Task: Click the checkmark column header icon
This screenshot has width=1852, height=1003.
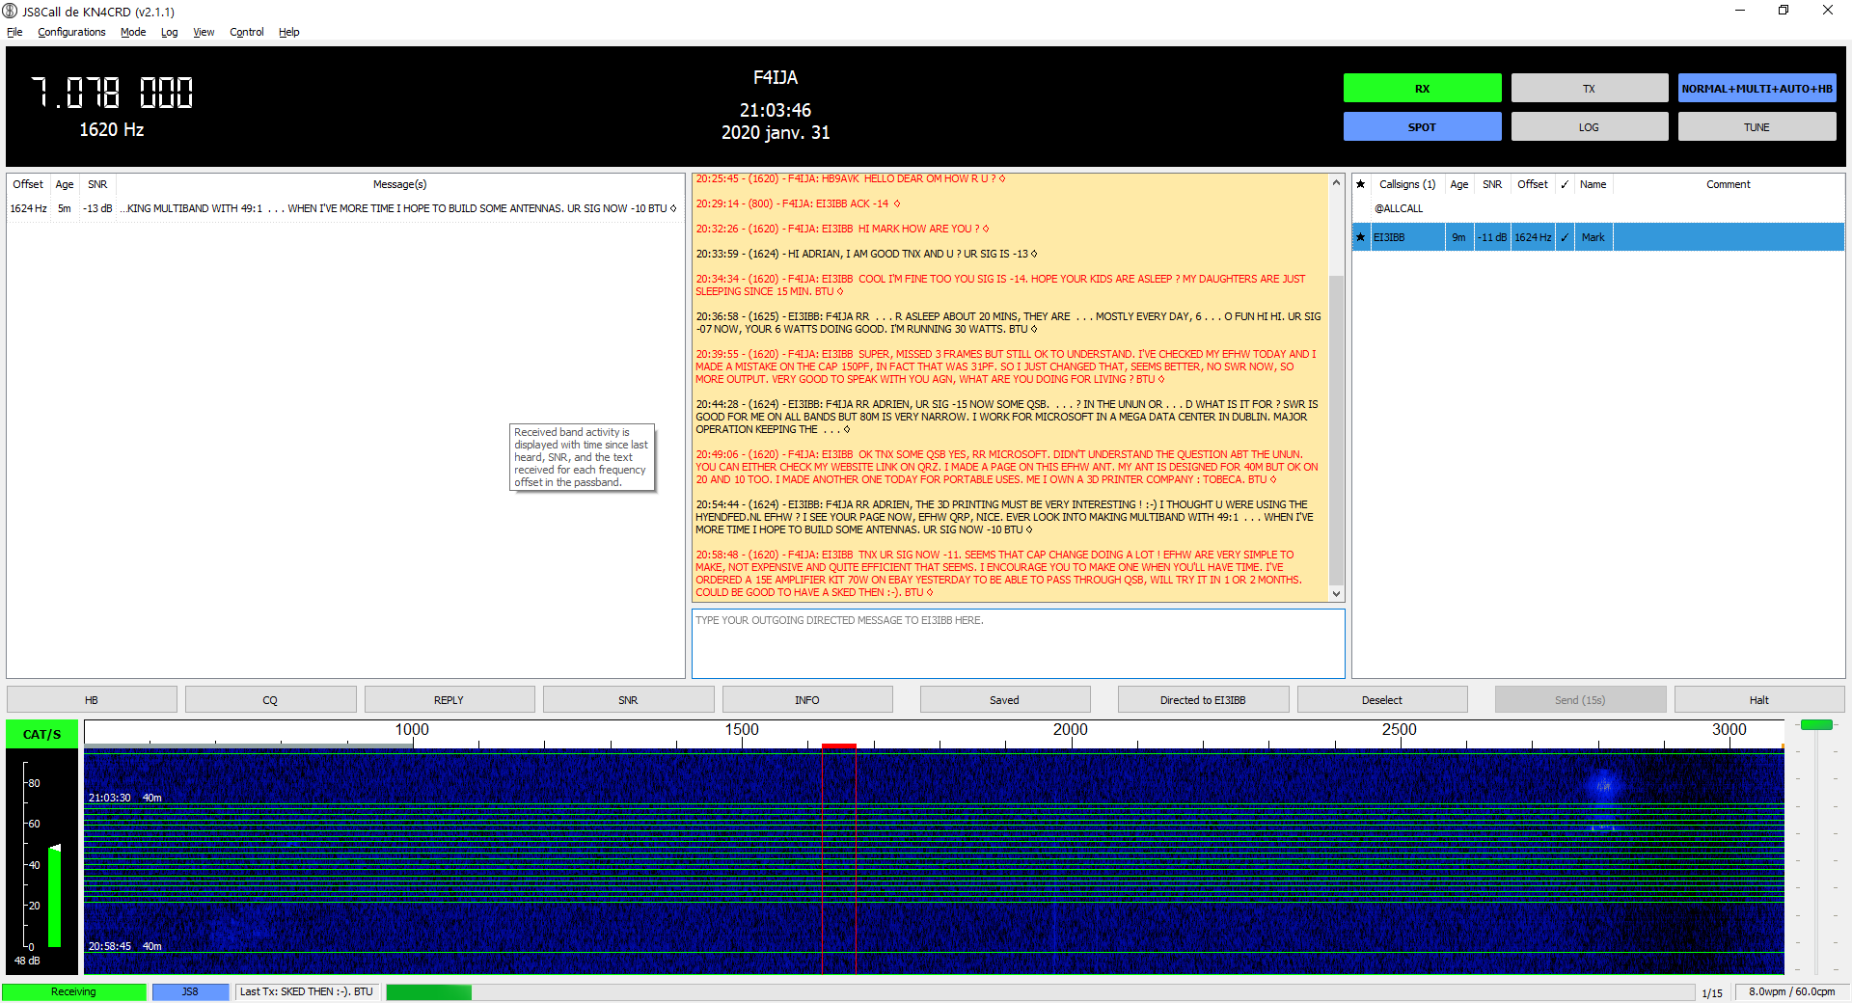Action: 1564,184
